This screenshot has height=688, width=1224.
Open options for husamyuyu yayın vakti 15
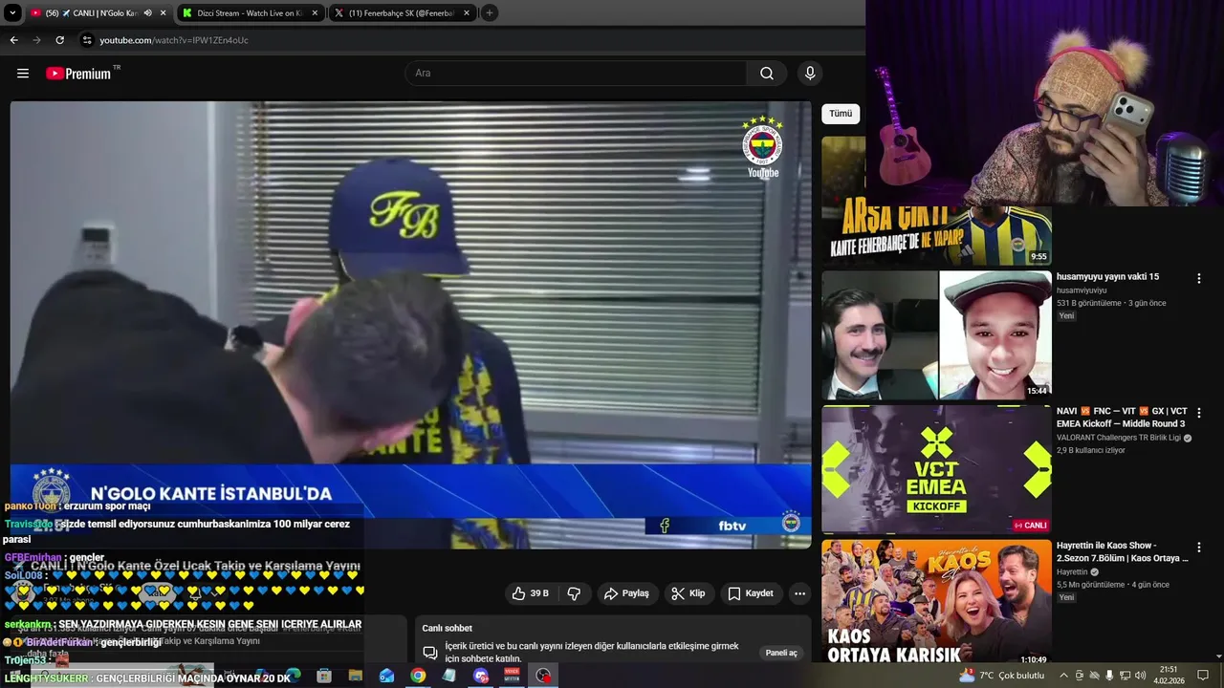pyautogui.click(x=1198, y=278)
